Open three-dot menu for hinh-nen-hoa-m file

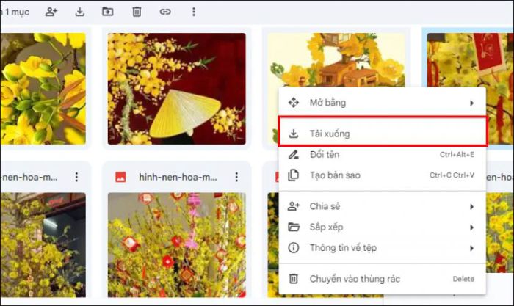236,177
